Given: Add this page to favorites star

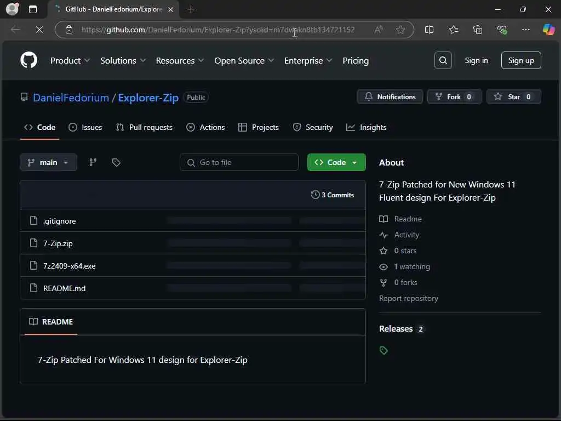Looking at the screenshot, I should 400,30.
